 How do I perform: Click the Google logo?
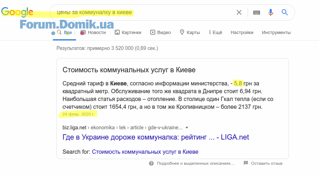[x=17, y=12]
